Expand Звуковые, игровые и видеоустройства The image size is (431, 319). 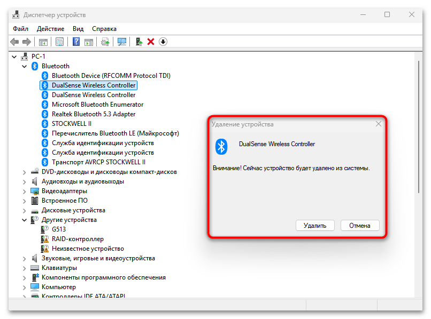(25, 259)
